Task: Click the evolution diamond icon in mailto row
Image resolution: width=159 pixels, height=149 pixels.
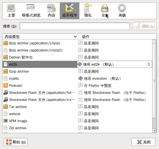Action: [80, 78]
